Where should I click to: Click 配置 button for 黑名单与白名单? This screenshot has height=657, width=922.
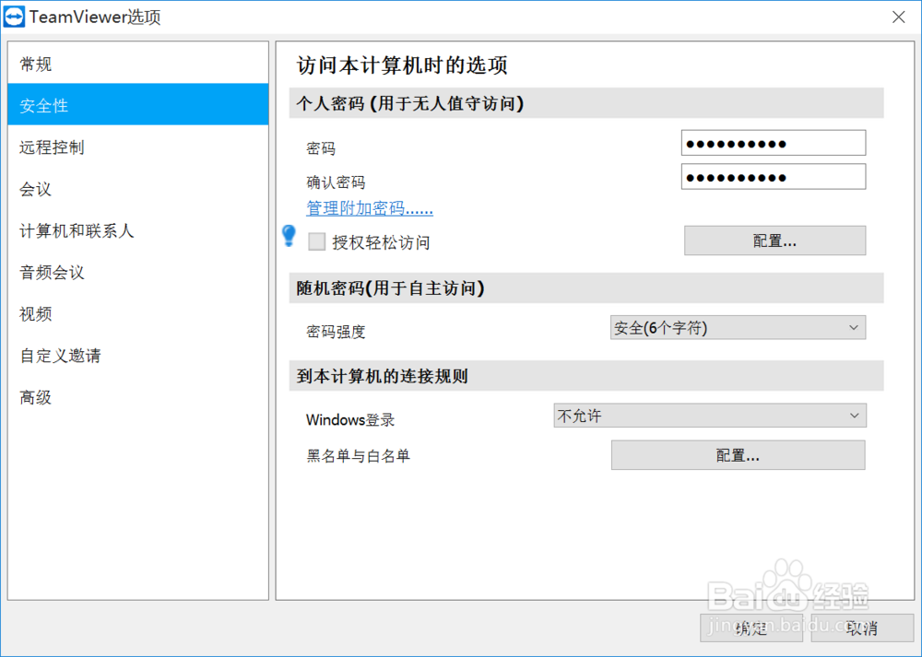tap(738, 455)
